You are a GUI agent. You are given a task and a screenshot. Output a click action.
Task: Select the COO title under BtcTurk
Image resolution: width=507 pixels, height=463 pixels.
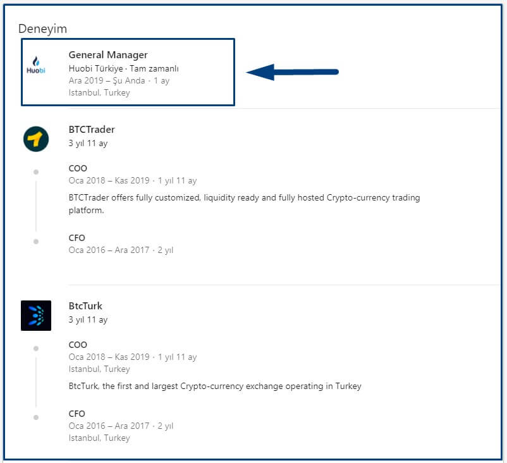click(x=78, y=345)
